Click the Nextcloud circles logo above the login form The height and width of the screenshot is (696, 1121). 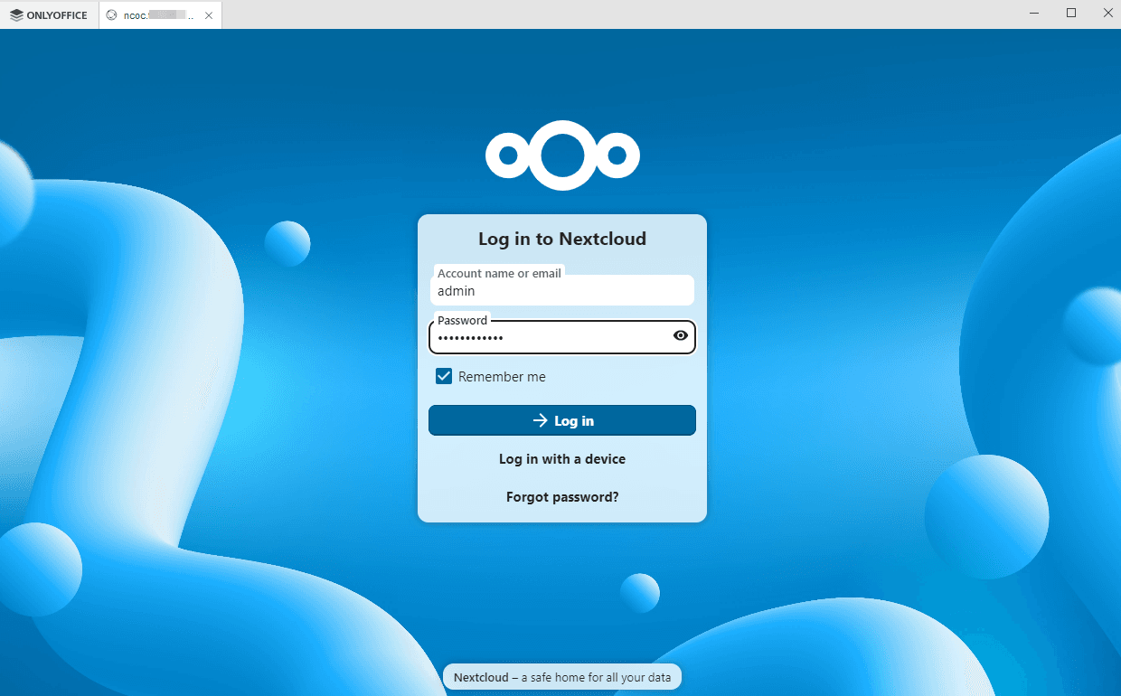pos(562,155)
